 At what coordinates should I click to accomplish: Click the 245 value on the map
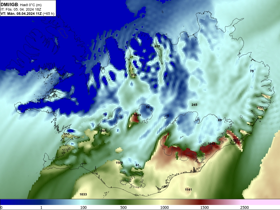(x=194, y=105)
